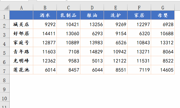The height and width of the screenshot is (108, 180).
Task: Select row 5 header
Action: [4, 53]
